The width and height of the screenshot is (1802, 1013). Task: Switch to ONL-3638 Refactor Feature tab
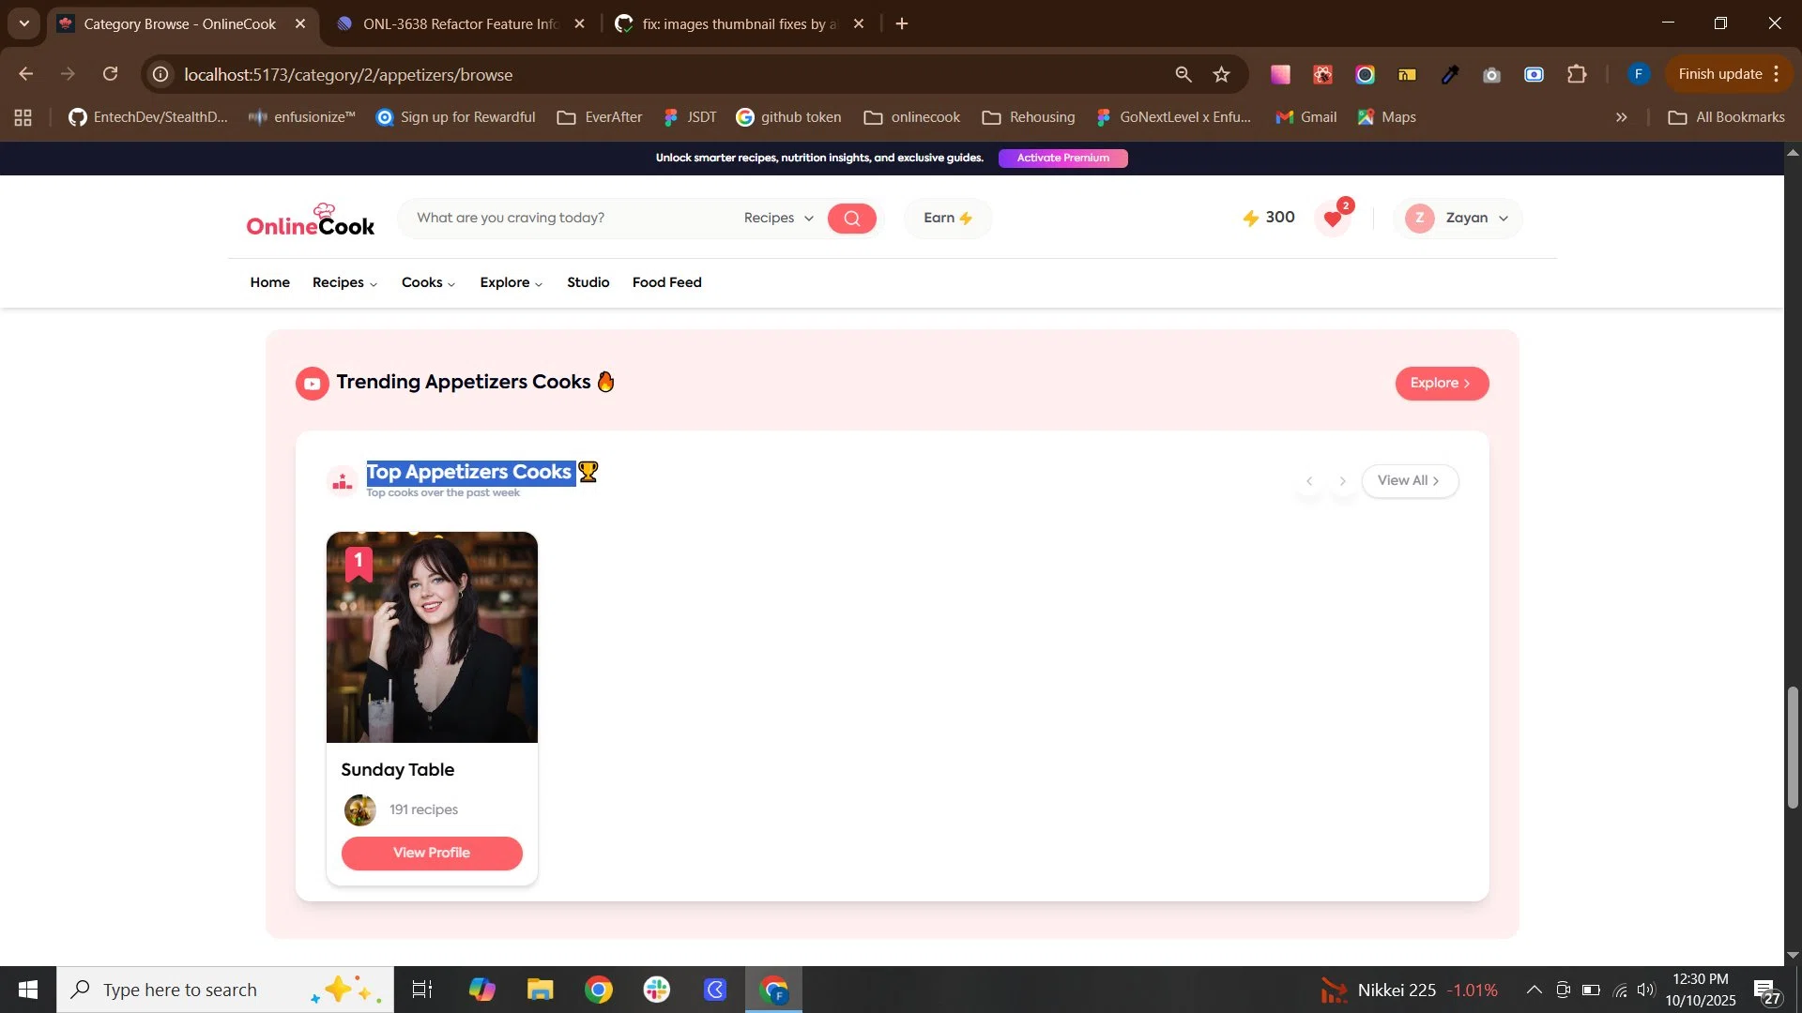[x=460, y=23]
